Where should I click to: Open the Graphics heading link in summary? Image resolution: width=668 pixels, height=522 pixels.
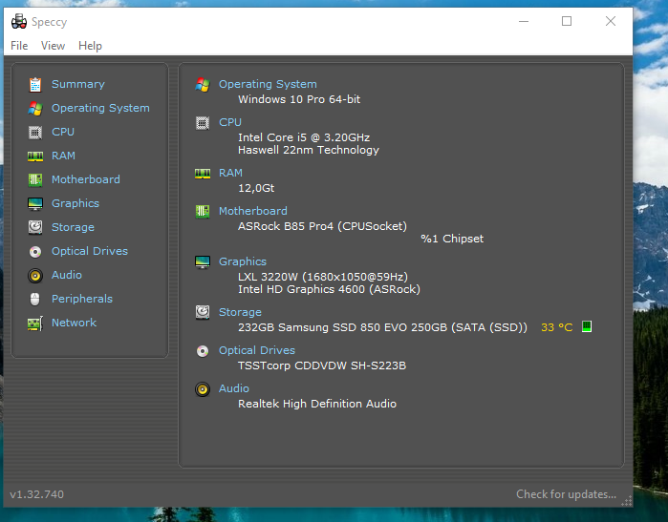pyautogui.click(x=243, y=261)
